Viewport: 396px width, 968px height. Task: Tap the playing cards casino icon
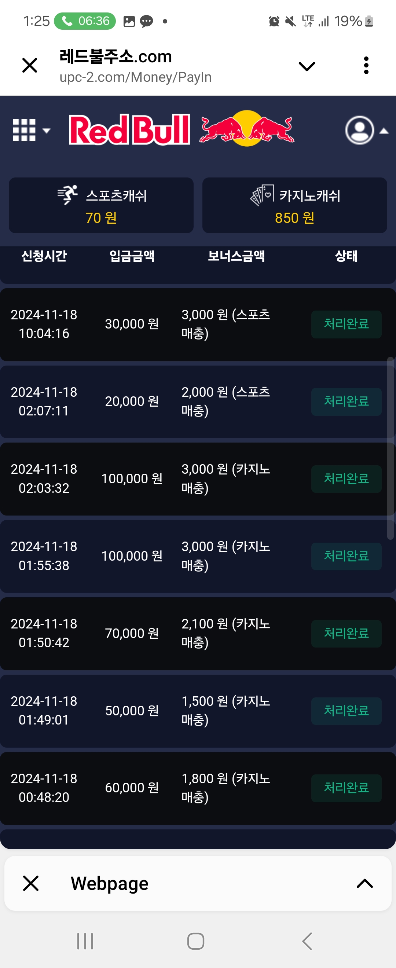pyautogui.click(x=262, y=195)
